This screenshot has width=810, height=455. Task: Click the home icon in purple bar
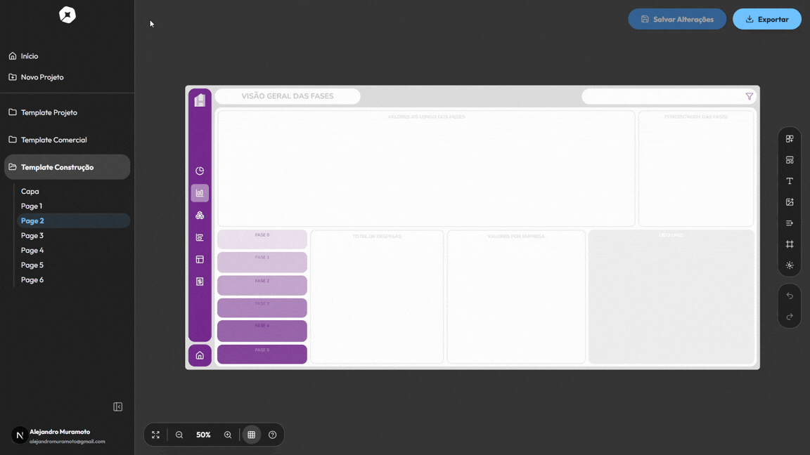[x=200, y=355]
